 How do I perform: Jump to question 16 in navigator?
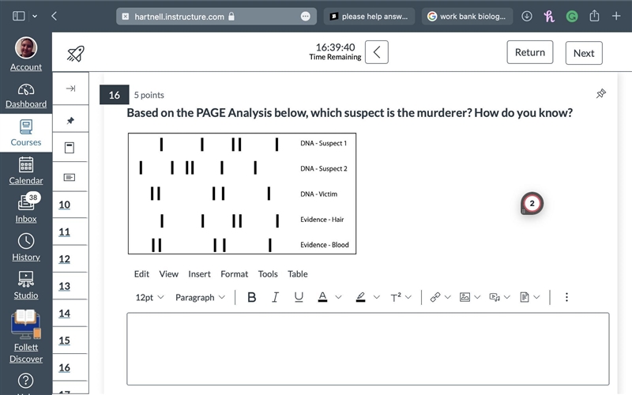65,368
